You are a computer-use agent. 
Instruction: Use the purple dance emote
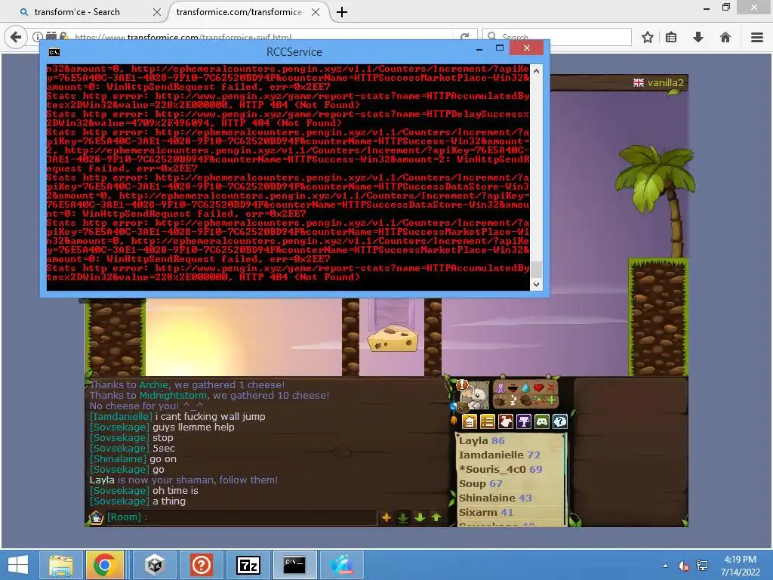(500, 387)
